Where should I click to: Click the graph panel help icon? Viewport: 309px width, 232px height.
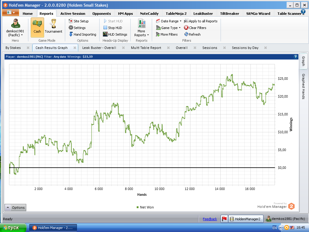click(x=295, y=56)
